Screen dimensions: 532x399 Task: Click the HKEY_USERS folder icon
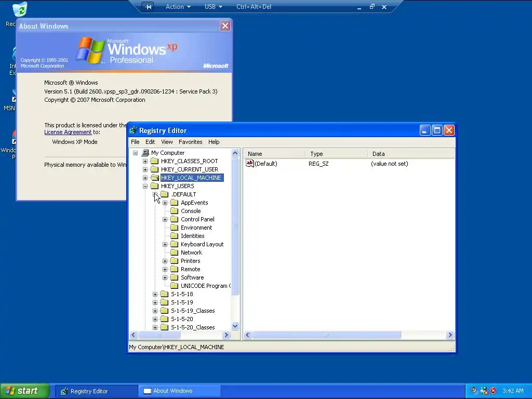[x=155, y=186]
